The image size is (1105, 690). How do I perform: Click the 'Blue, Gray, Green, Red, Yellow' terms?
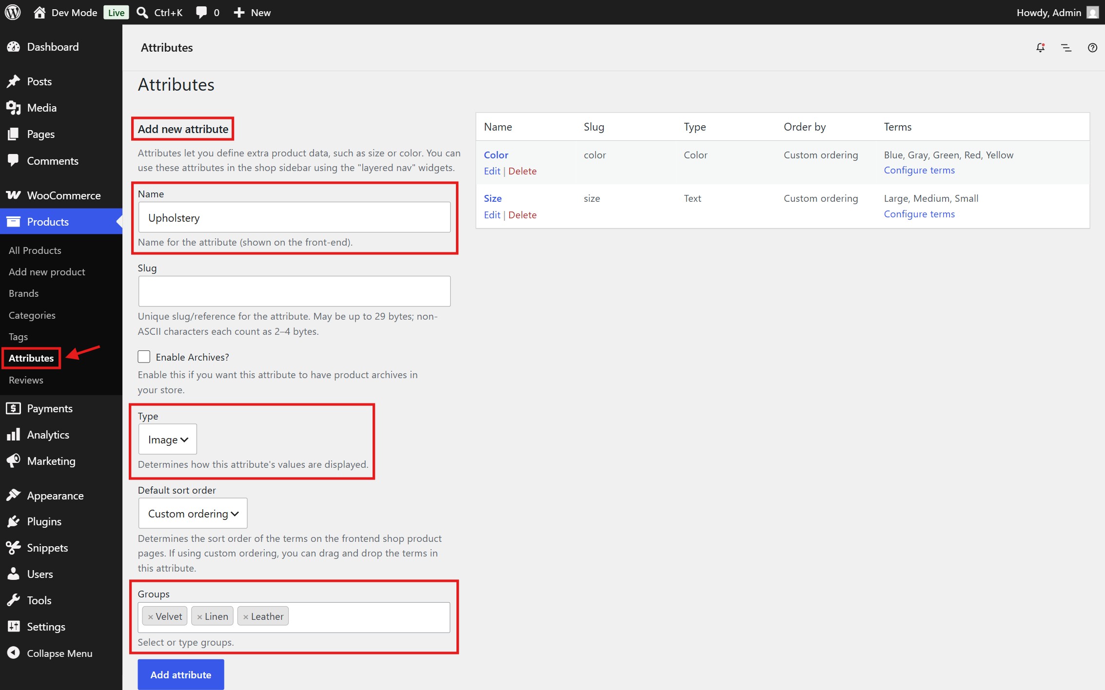click(948, 155)
